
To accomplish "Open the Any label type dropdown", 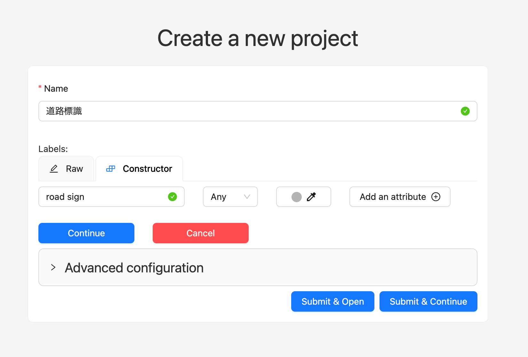I will pyautogui.click(x=230, y=197).
